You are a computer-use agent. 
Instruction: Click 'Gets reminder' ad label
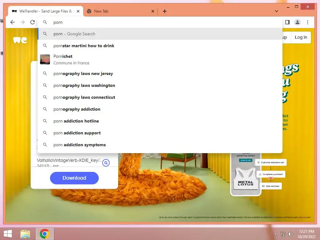pos(271,186)
